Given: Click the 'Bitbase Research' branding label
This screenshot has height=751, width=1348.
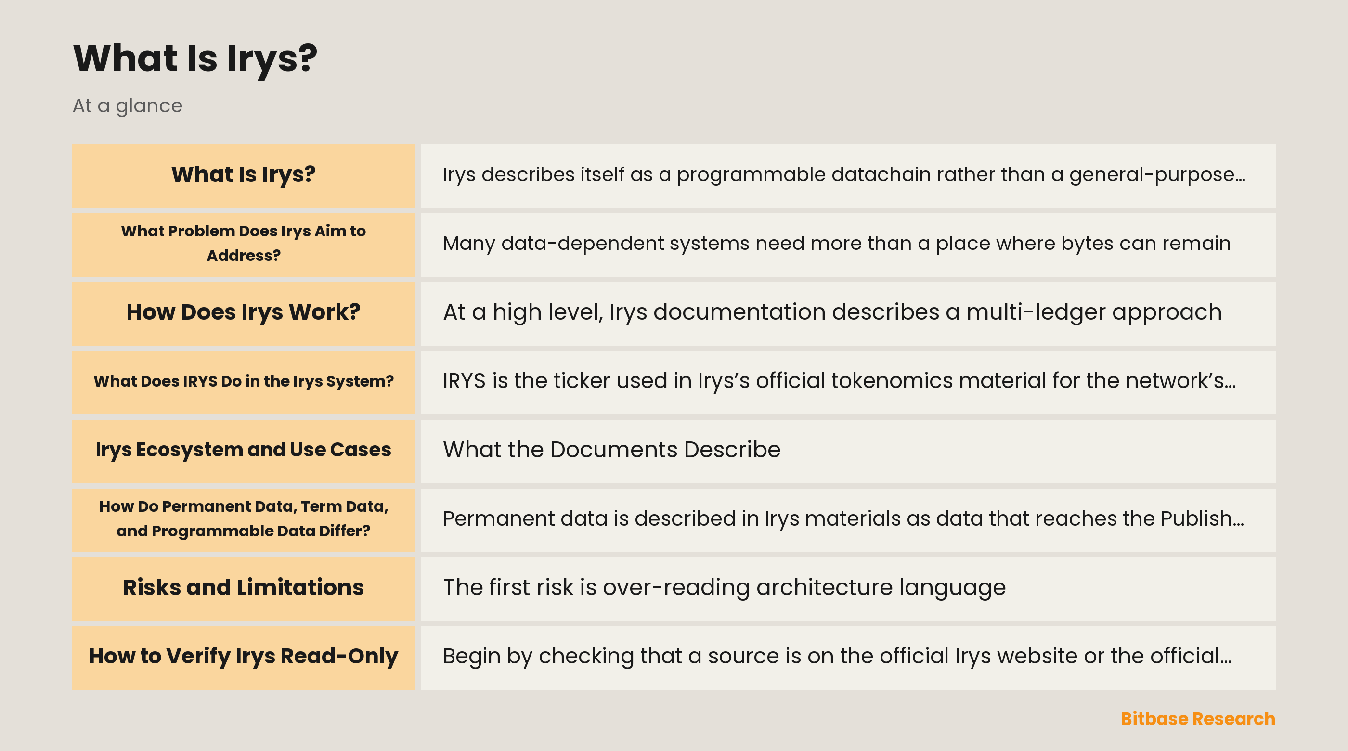Looking at the screenshot, I should [1198, 719].
